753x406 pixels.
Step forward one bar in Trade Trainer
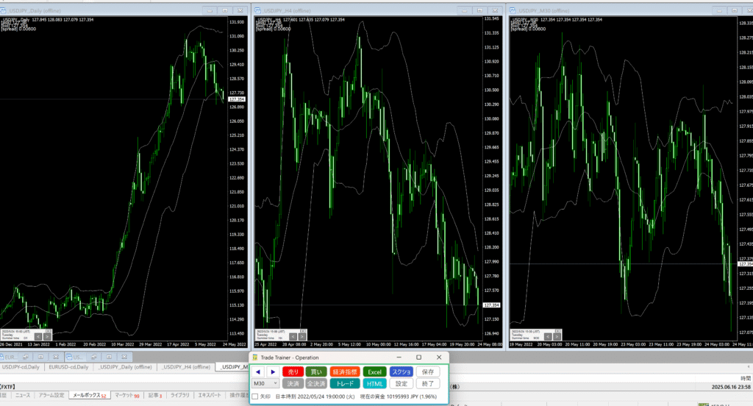[x=273, y=372]
